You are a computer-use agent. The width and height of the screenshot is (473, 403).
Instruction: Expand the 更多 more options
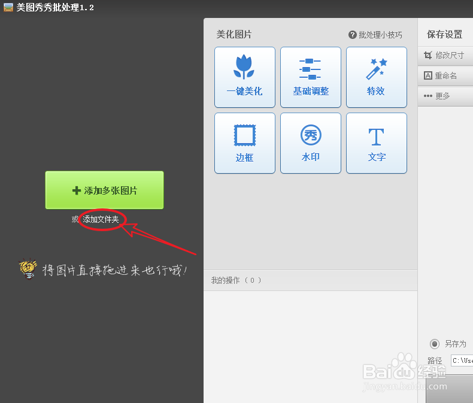(x=445, y=96)
